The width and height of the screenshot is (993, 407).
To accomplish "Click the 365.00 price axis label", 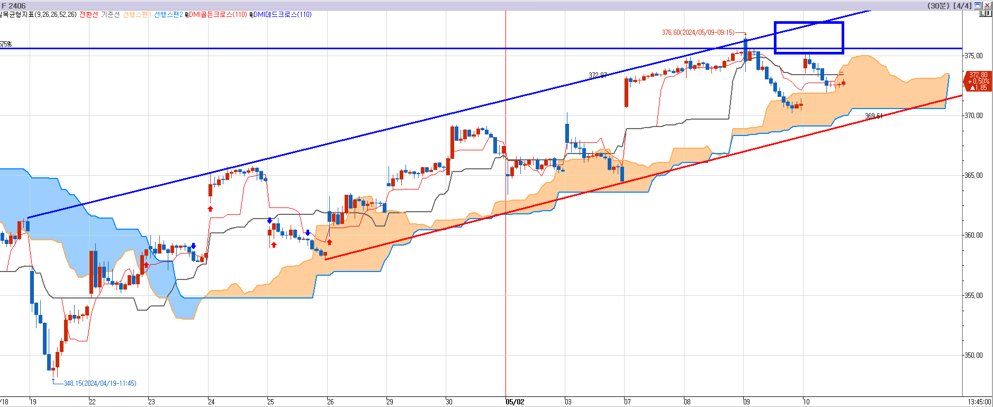I will 974,175.
